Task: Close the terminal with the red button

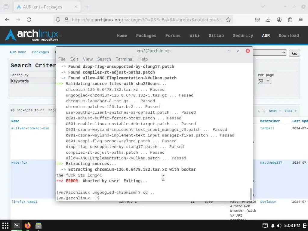Action: (x=248, y=51)
